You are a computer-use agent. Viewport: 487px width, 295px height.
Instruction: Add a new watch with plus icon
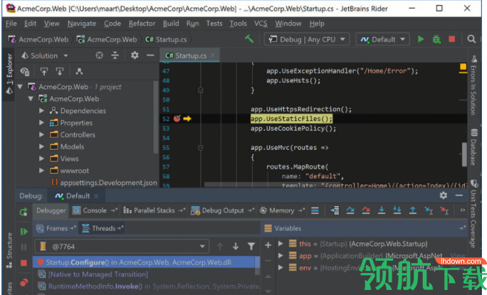point(268,245)
